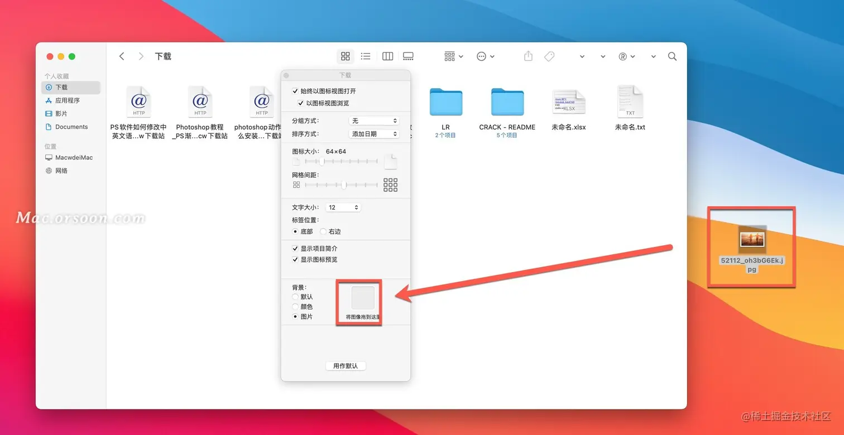
Task: Toggle 显示项目简介 checkbox
Action: [x=295, y=249]
